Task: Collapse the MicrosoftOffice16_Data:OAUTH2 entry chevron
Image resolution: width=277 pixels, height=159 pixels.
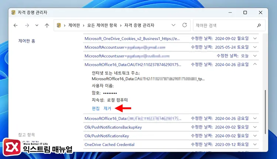Action: click(255, 64)
